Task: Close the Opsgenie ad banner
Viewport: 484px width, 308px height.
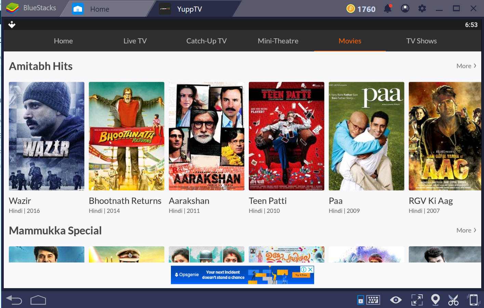Action: click(x=310, y=269)
